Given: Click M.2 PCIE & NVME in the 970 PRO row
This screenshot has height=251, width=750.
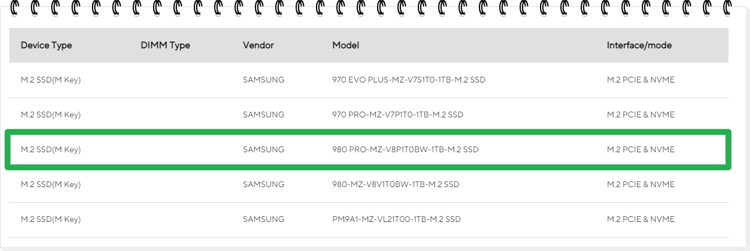Looking at the screenshot, I should 641,115.
